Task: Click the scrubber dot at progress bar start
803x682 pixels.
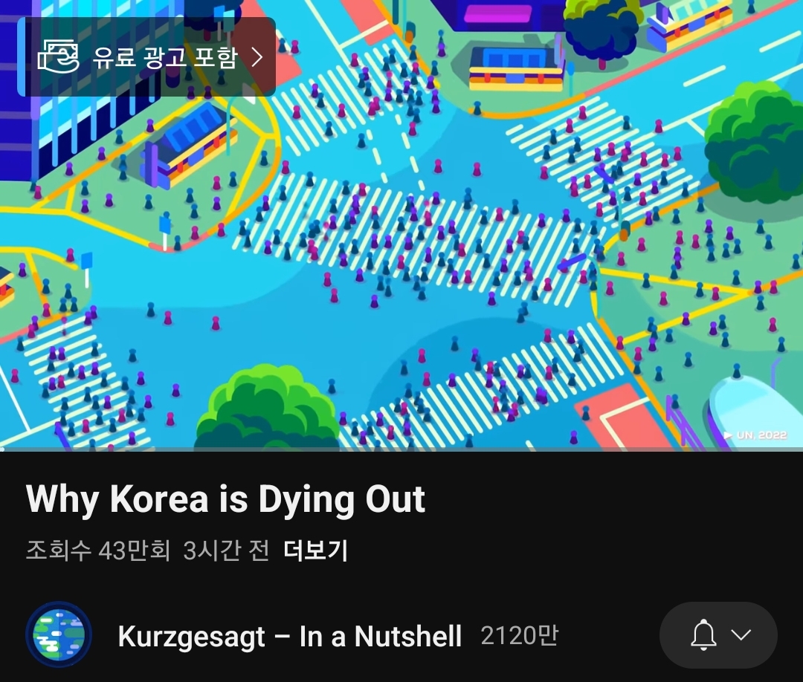Action: (2, 449)
